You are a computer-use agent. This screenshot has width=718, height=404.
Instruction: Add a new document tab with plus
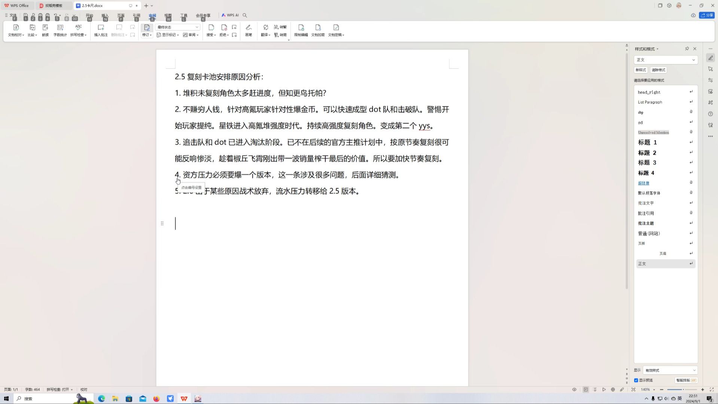pos(146,6)
